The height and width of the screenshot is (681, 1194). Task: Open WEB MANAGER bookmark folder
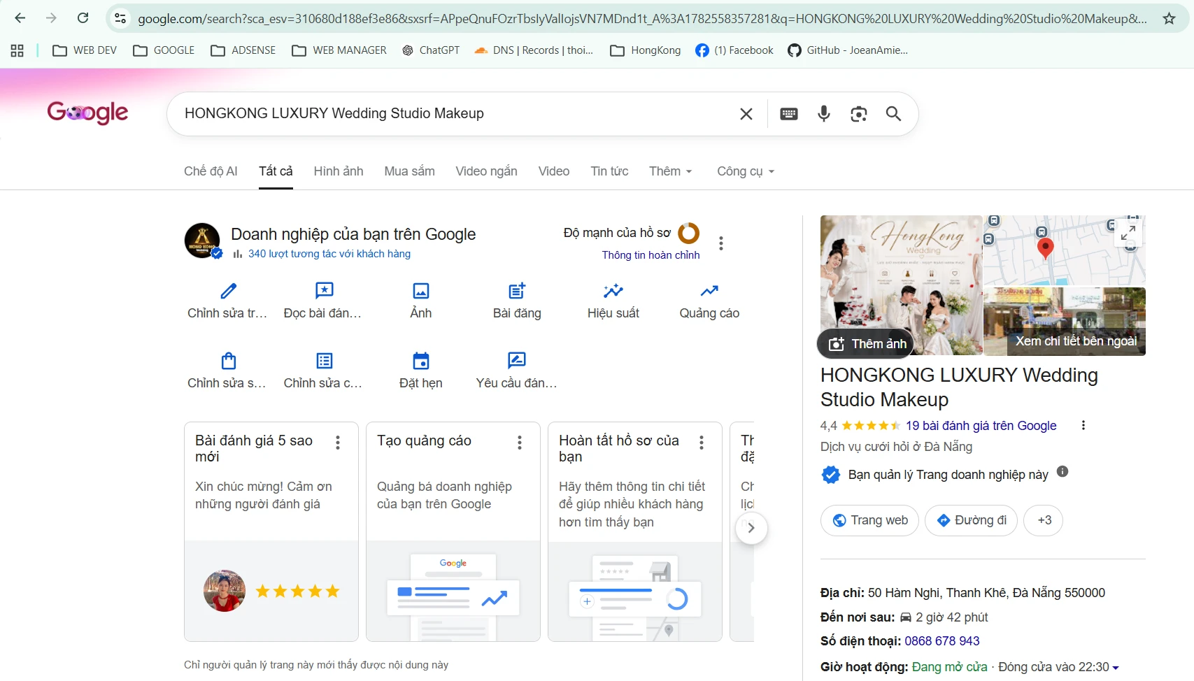tap(339, 50)
